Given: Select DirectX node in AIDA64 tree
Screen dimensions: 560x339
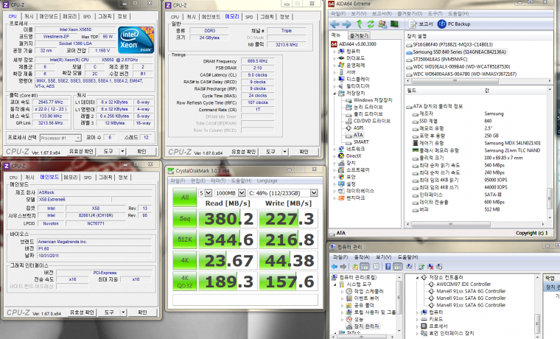Looking at the screenshot, I should point(354,155).
